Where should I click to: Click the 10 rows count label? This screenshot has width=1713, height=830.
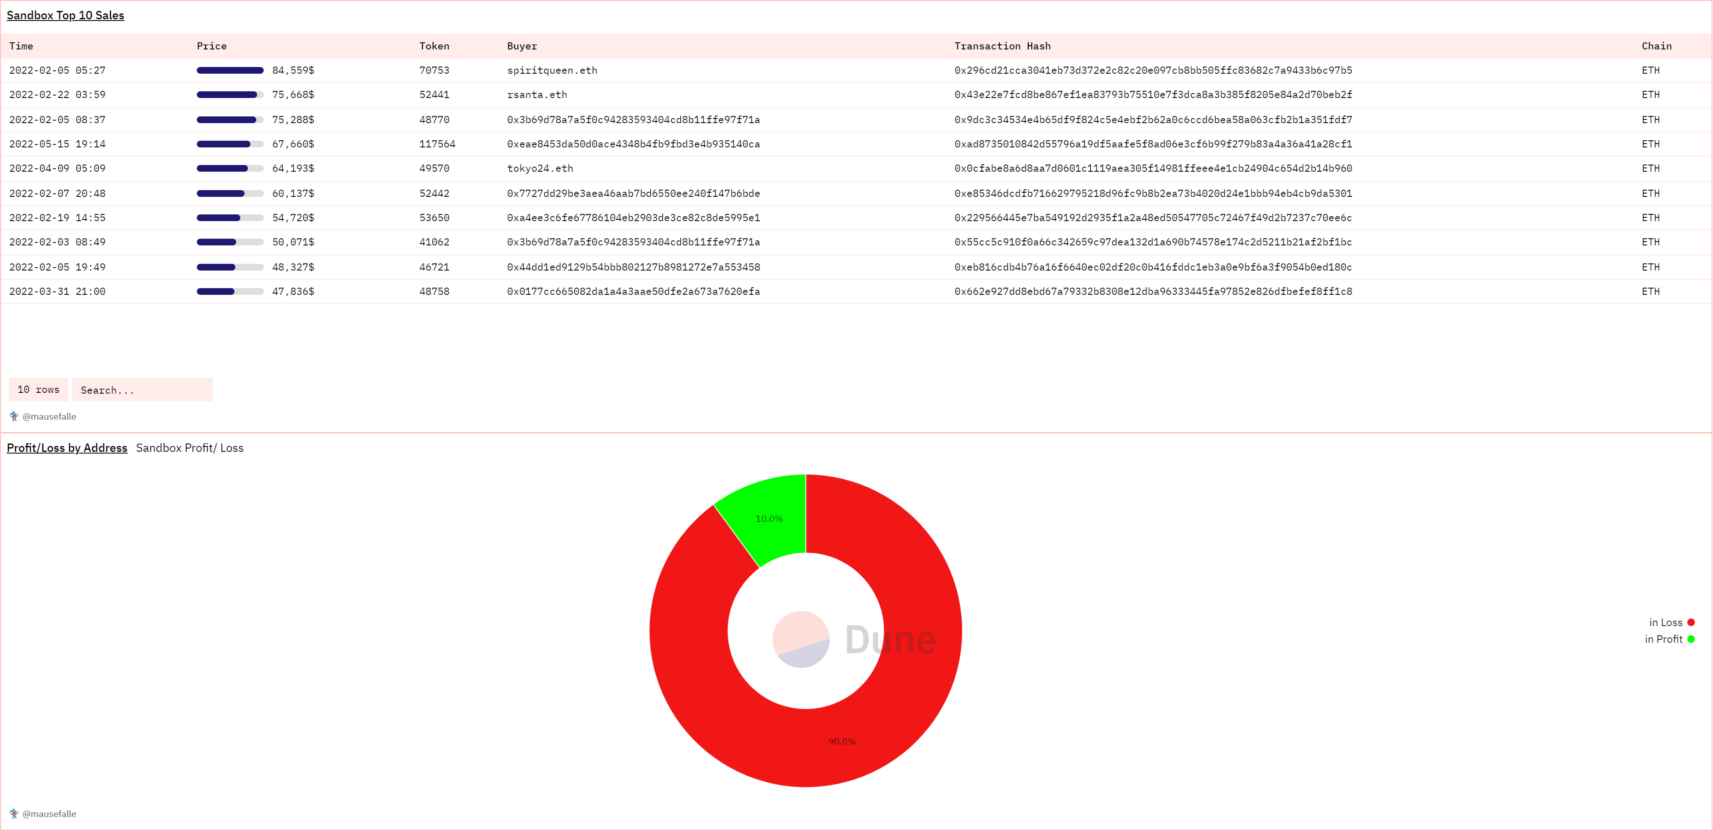coord(39,390)
